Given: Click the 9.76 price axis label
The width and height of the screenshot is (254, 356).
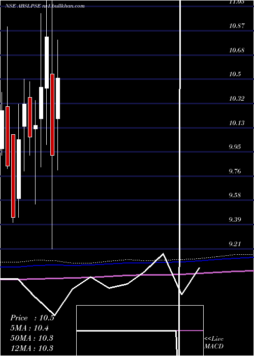Looking at the screenshot, I should click(235, 171).
